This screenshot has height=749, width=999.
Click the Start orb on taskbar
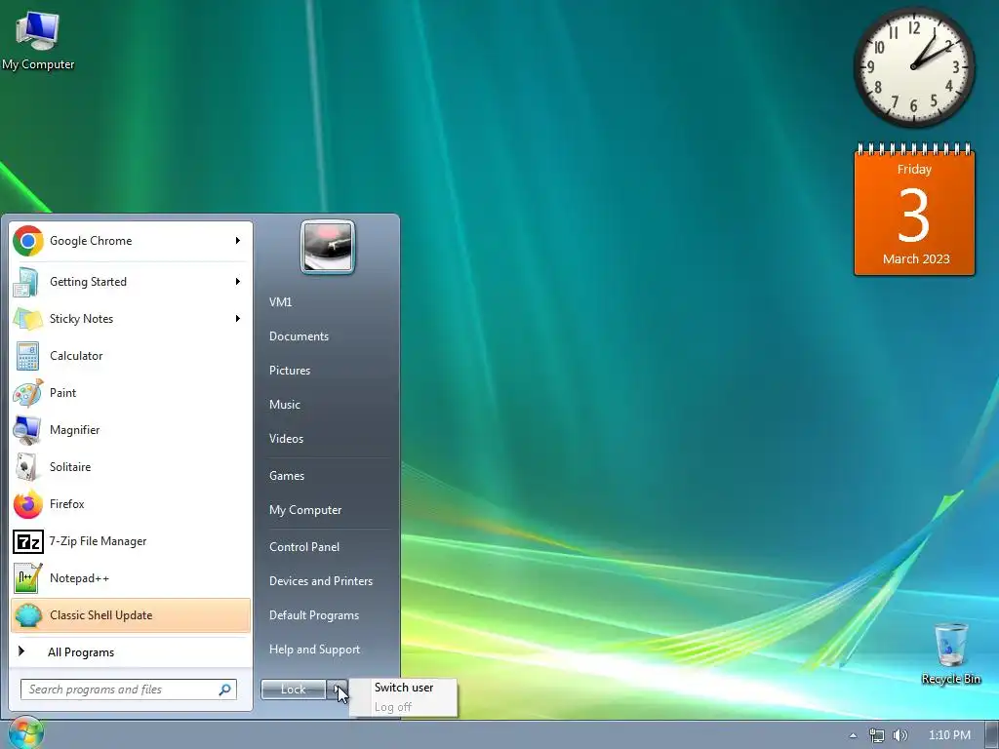pos(24,733)
